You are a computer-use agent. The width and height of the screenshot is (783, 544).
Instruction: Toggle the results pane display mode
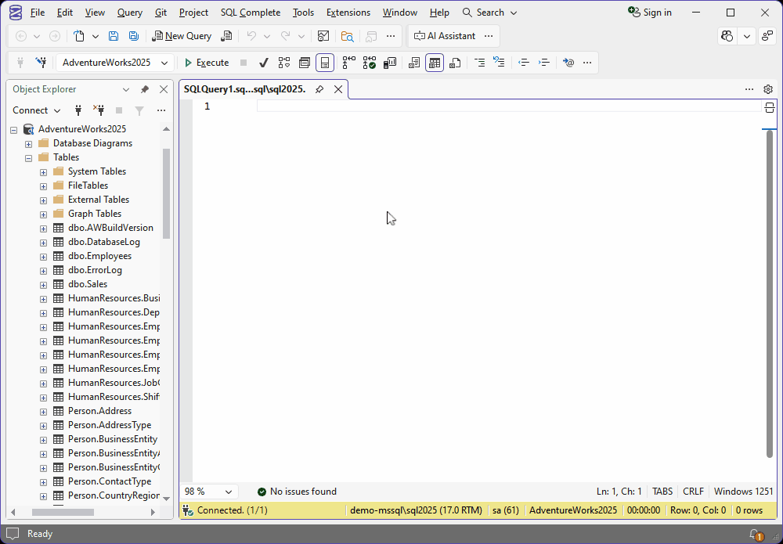pos(325,63)
